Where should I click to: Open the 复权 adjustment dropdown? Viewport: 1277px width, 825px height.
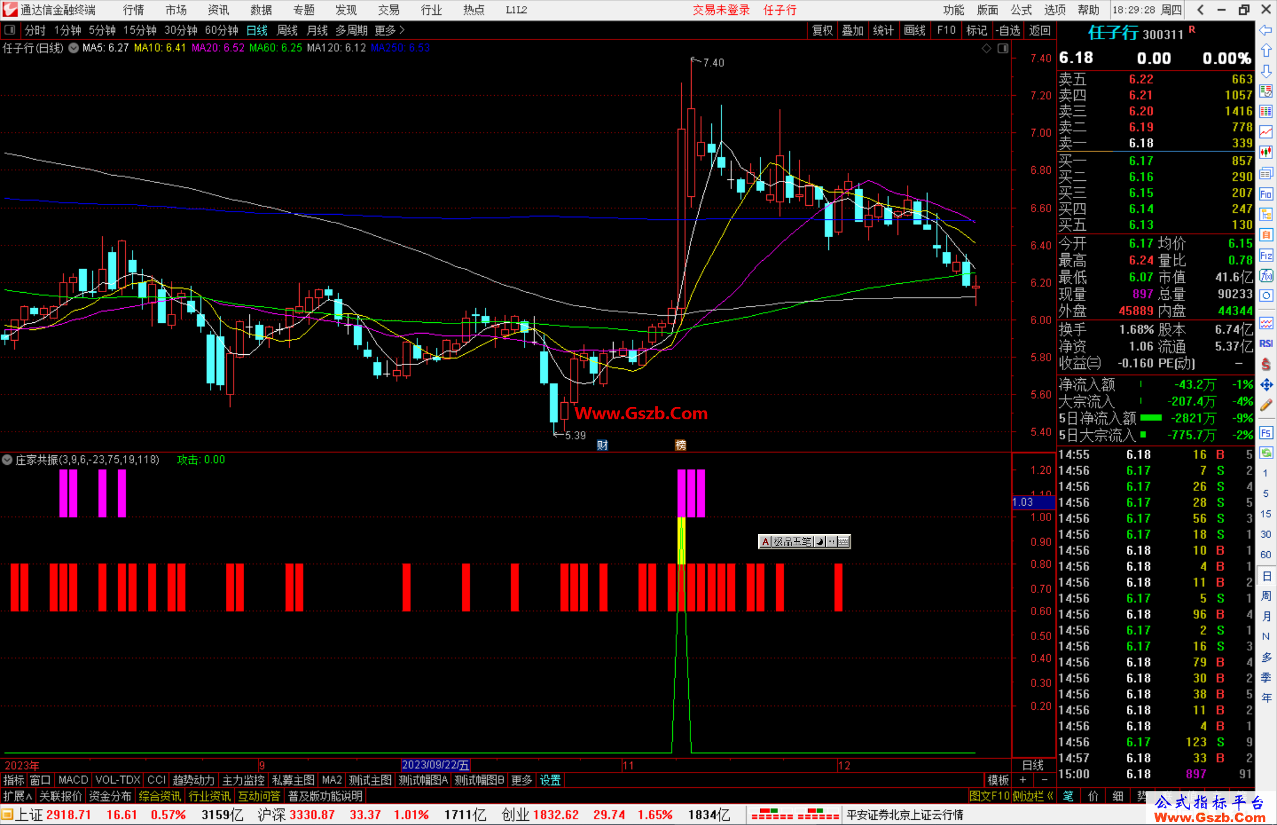pos(822,30)
